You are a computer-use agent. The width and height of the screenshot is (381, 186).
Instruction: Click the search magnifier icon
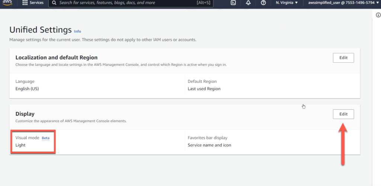54,3
